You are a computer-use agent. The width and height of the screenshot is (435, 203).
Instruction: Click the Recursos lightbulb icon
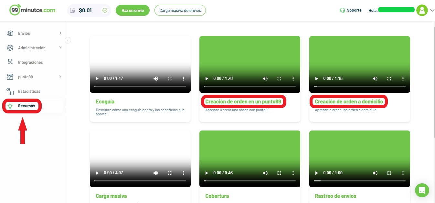tap(10, 106)
